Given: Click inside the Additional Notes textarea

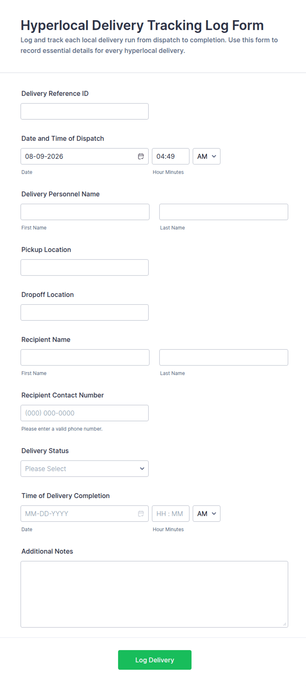Looking at the screenshot, I should tap(154, 594).
